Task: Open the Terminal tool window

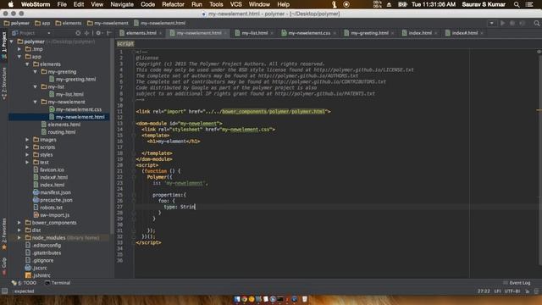Action: click(x=58, y=283)
